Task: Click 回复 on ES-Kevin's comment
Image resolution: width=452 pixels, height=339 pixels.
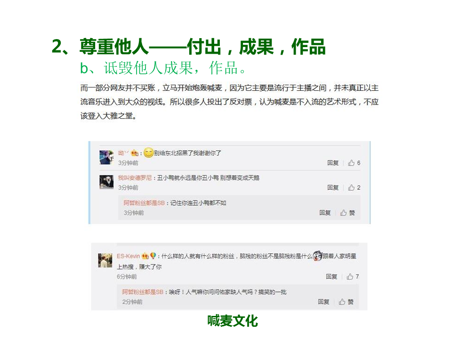Action: pos(331,277)
